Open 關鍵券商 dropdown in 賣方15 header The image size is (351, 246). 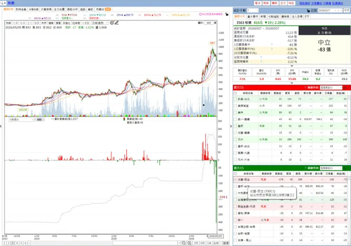pyautogui.click(x=331, y=168)
